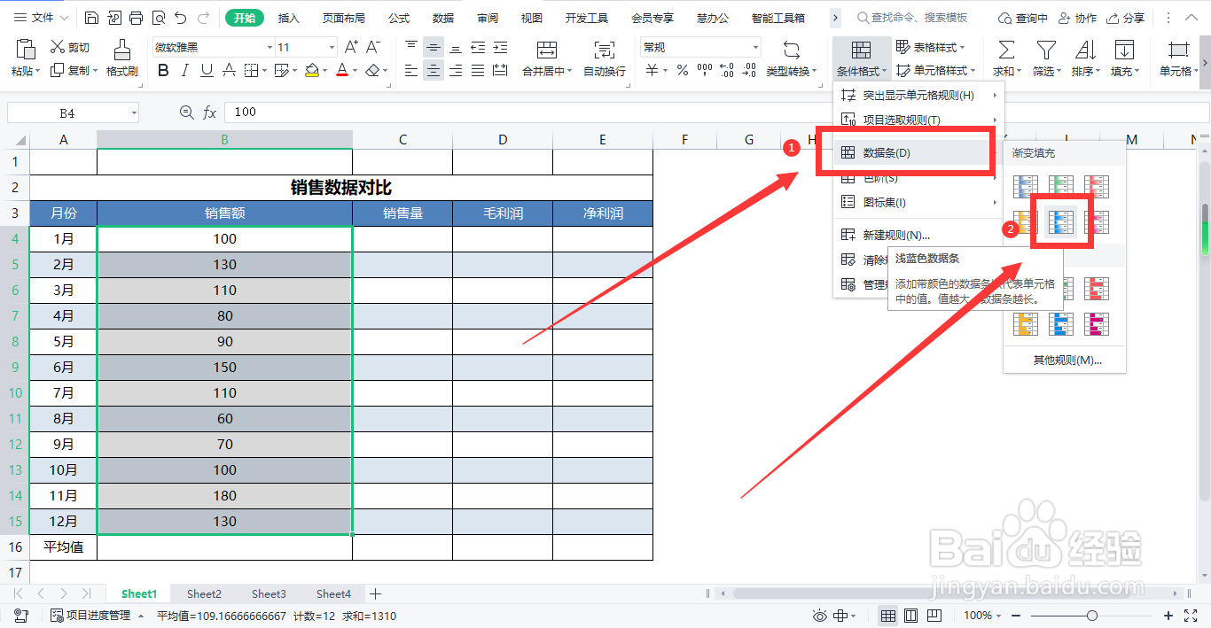Screen dimensions: 1211x628
Task: Toggle italic formatting
Action: 184,70
